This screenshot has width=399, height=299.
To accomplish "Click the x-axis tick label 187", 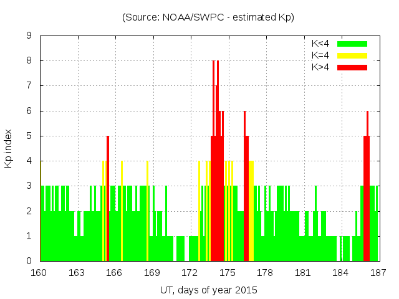I will click(378, 273).
